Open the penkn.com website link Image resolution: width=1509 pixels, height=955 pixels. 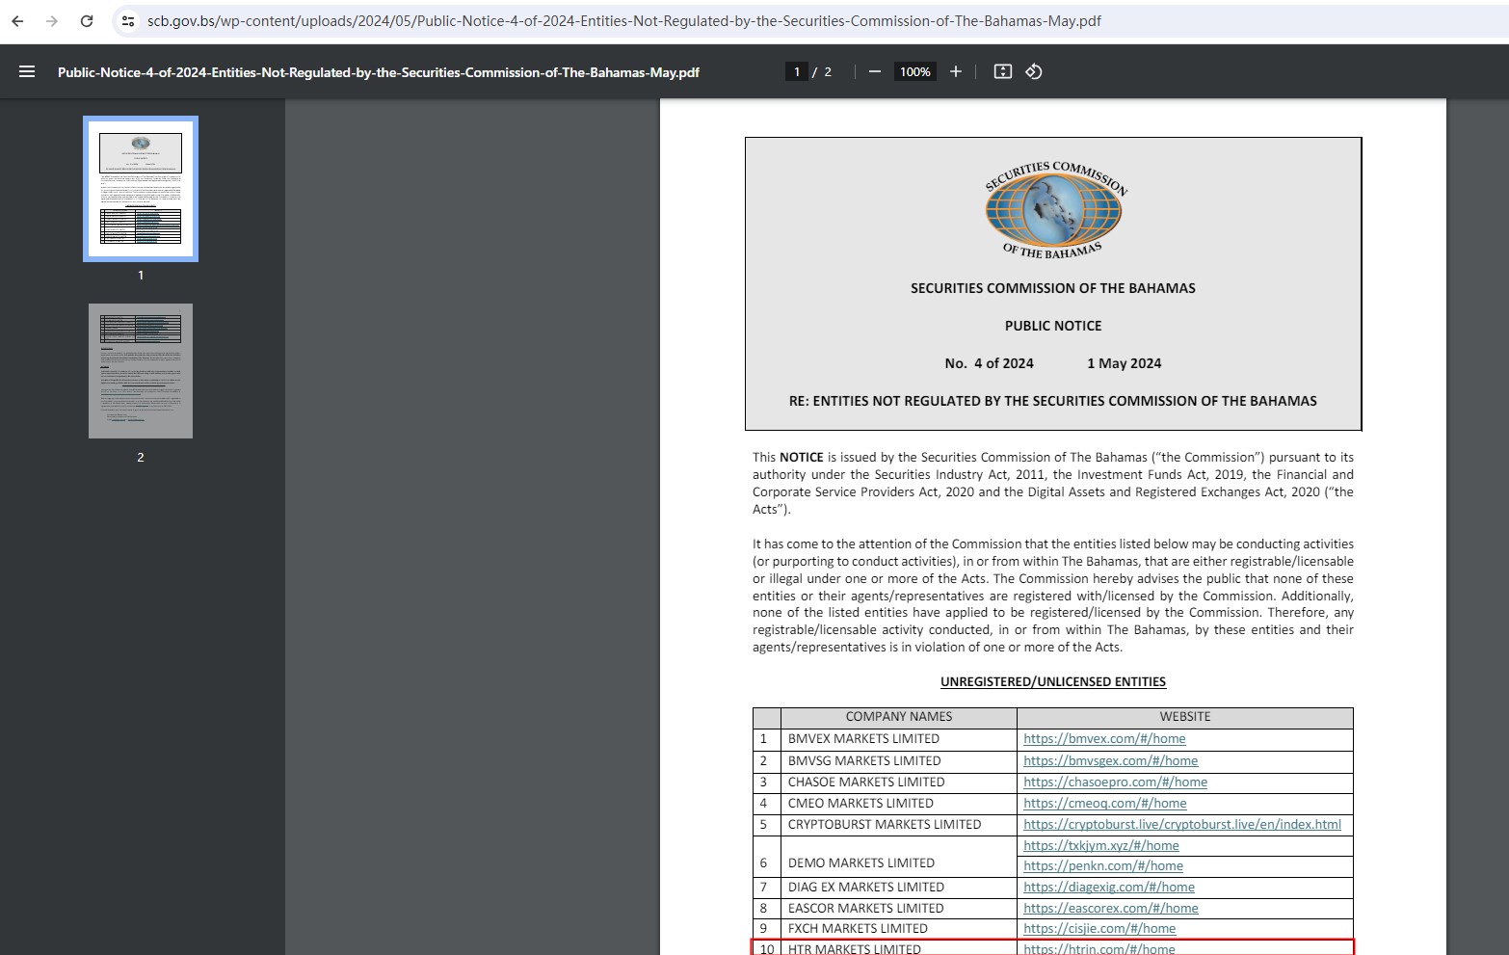[x=1103, y=865]
